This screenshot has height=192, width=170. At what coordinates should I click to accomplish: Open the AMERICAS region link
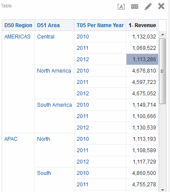point(17,37)
